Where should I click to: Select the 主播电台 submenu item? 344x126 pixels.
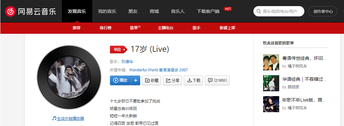(x=165, y=28)
